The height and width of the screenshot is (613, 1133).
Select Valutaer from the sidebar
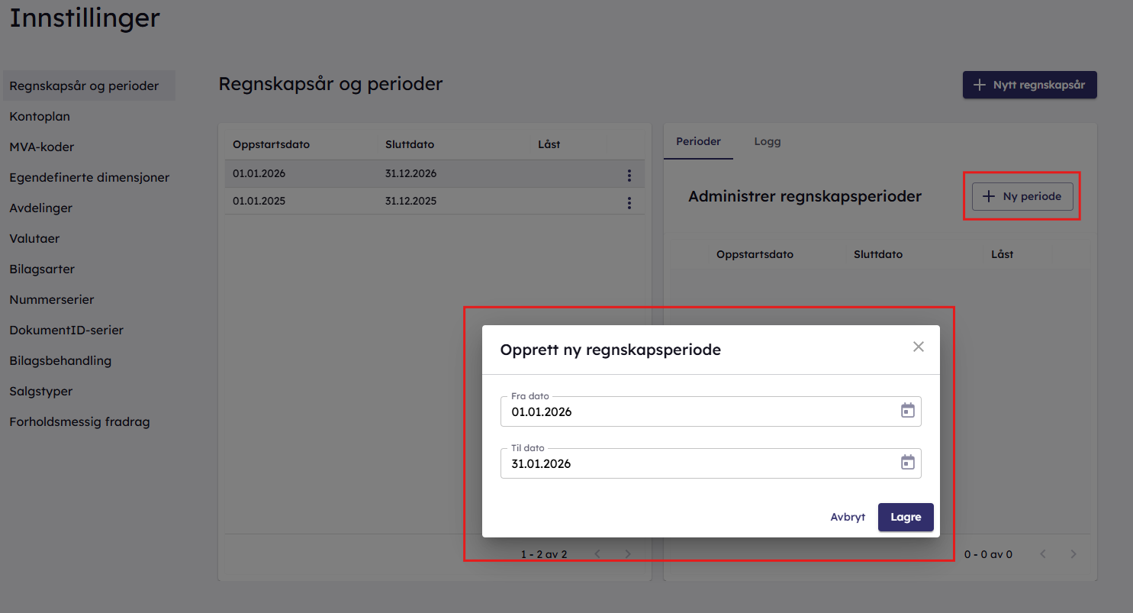34,239
